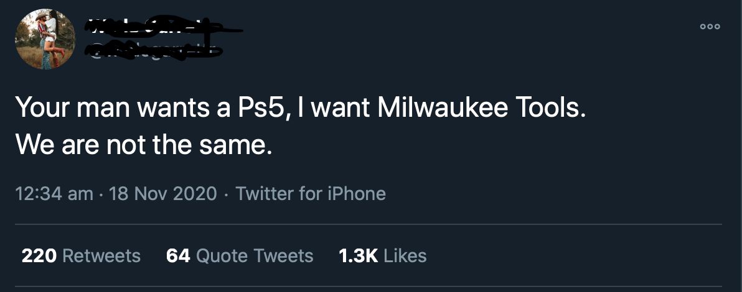Click Milwaukee Tools in the tweet text
742x292 pixels.
(482, 111)
